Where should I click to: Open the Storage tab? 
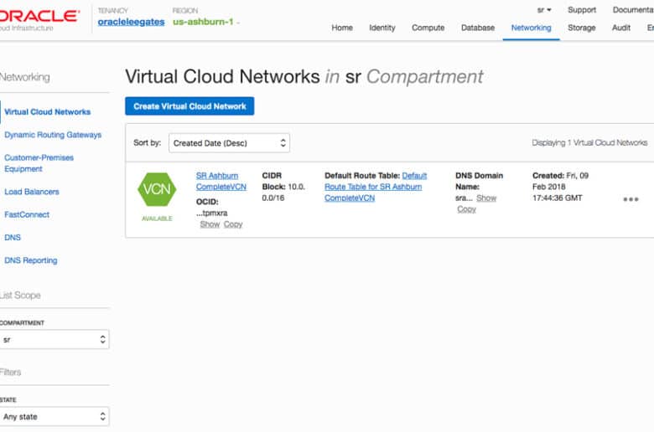pyautogui.click(x=581, y=28)
